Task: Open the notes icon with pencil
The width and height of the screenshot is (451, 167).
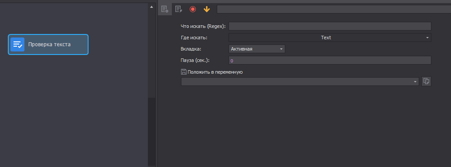Action: 179,9
